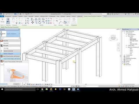Screen dimensions: 139x104
Task: Open the Architecture ribbon tab
Action: click(x=8, y=16)
